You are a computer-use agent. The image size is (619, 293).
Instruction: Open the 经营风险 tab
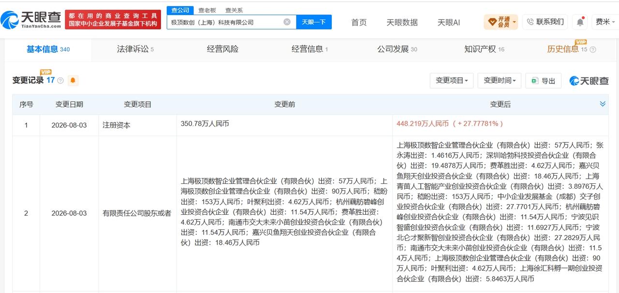click(222, 49)
